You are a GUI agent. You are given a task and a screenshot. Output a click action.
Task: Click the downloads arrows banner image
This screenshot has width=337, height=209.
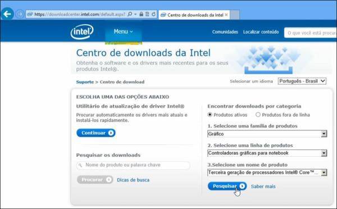coord(268,60)
